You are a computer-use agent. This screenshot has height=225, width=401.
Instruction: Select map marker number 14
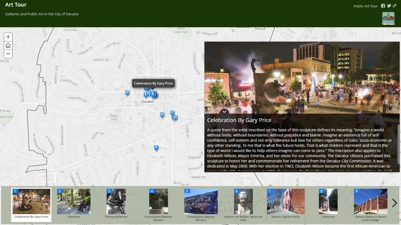coord(162,115)
